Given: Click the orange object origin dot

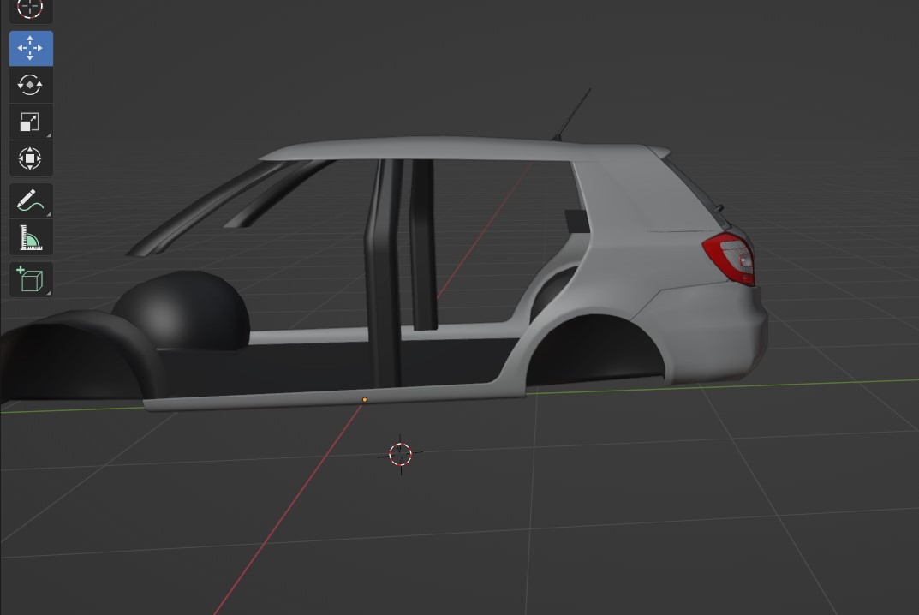Looking at the screenshot, I should (365, 400).
